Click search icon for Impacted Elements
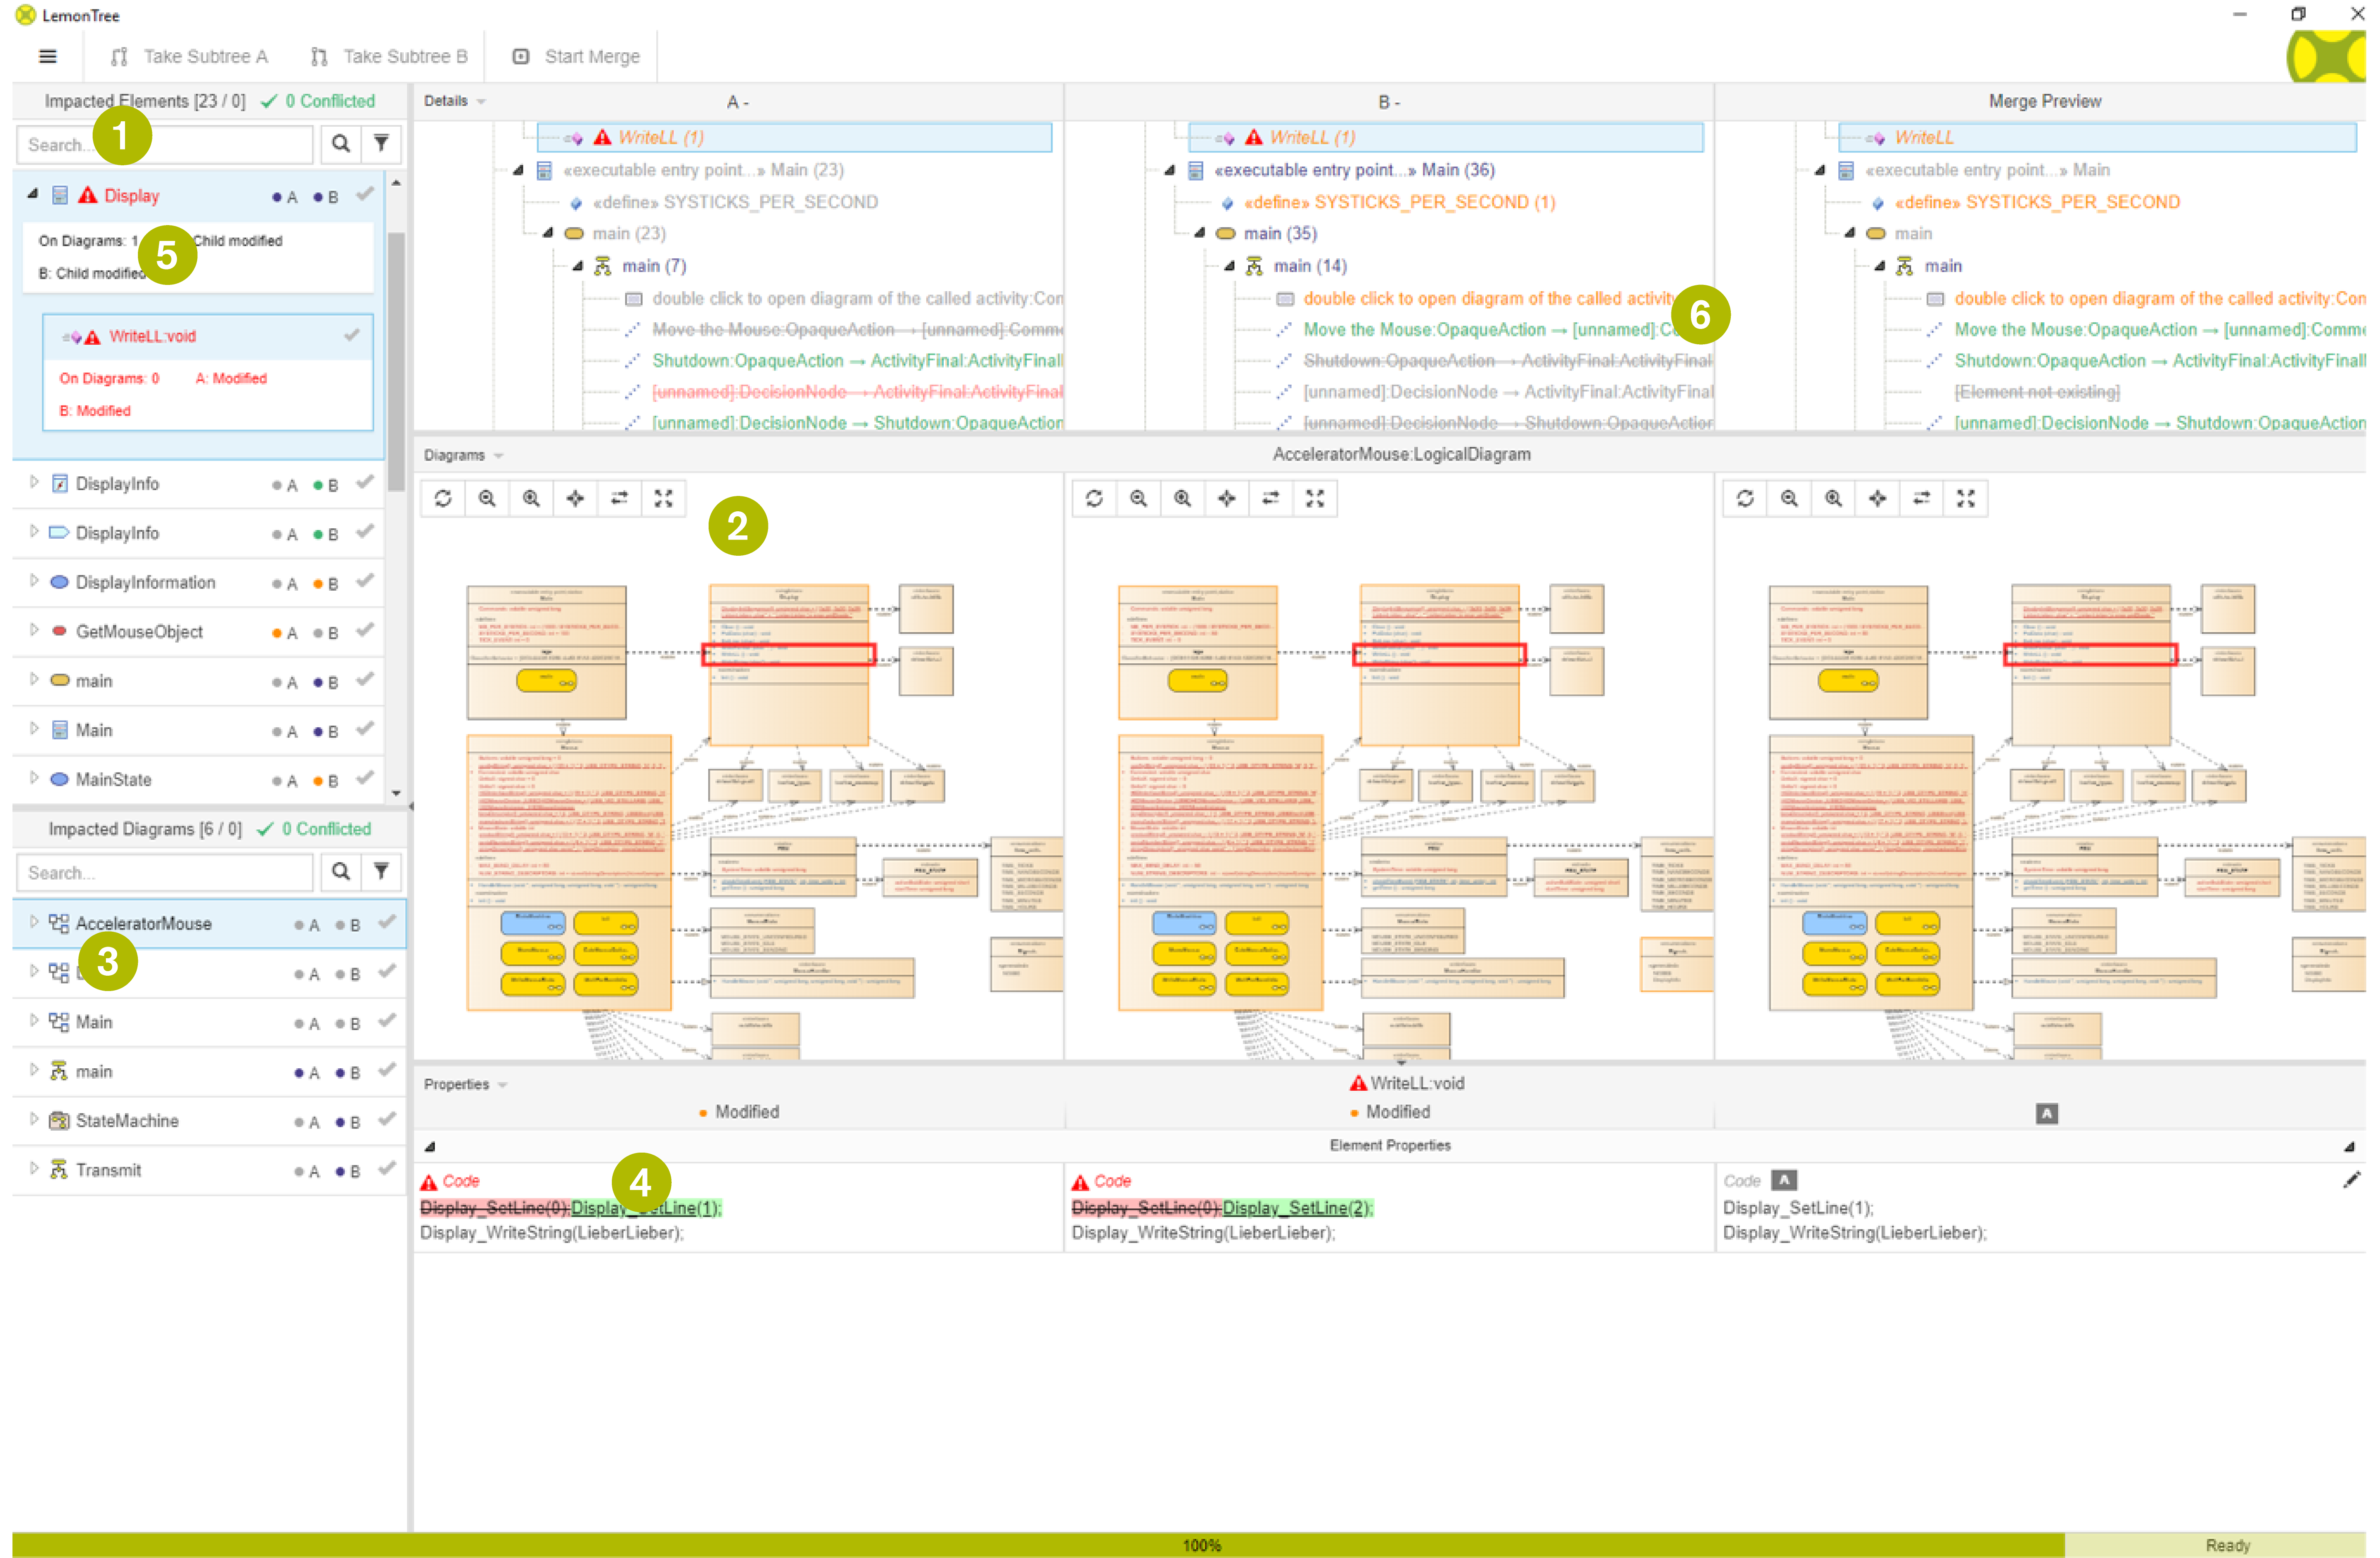This screenshot has height=1558, width=2380. point(340,144)
